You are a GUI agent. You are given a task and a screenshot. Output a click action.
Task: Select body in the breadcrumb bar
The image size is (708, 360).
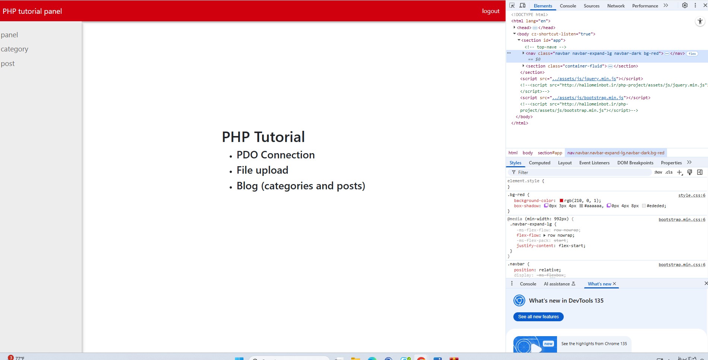point(528,153)
